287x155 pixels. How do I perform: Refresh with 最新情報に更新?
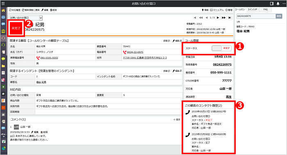click(x=31, y=10)
